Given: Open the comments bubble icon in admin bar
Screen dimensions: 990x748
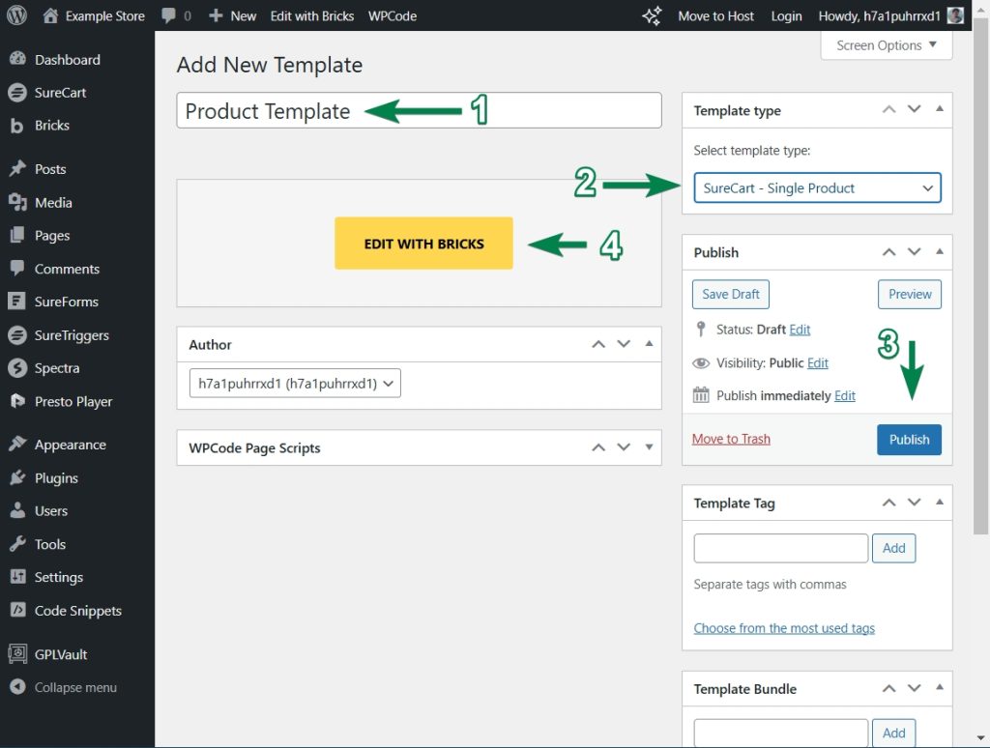Looking at the screenshot, I should pyautogui.click(x=169, y=15).
